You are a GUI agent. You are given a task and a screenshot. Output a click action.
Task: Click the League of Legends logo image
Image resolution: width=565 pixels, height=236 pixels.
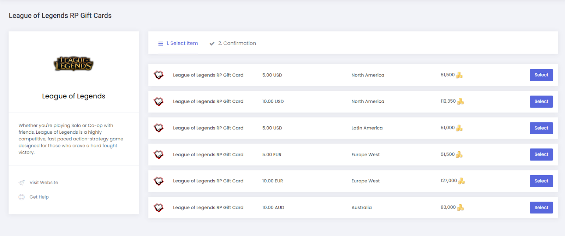point(73,63)
